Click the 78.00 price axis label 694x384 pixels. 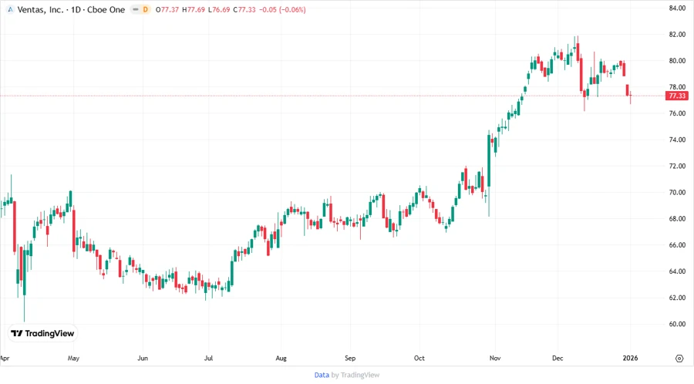click(x=677, y=87)
